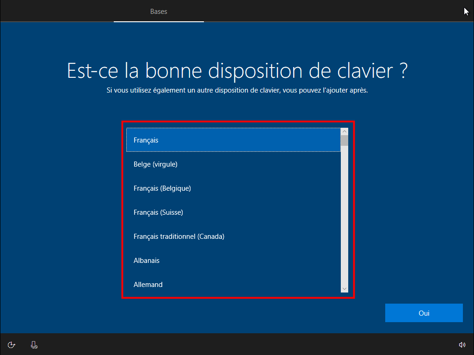Select the Français keyboard layout
This screenshot has width=474, height=355.
pyautogui.click(x=233, y=140)
